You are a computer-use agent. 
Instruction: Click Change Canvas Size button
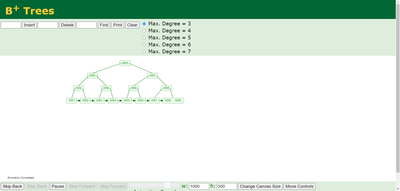[260, 186]
